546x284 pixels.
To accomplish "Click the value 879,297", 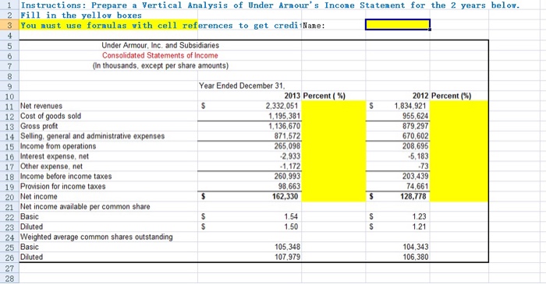I will (416, 126).
